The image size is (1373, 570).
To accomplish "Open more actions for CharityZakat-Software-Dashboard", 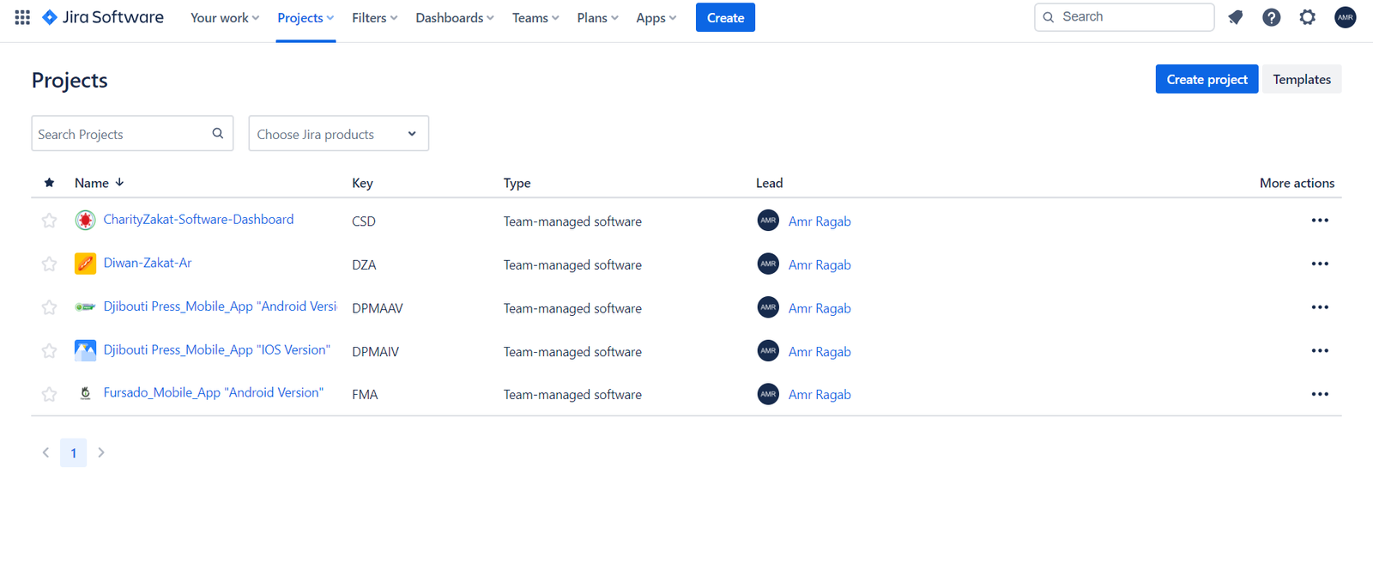I will (x=1319, y=221).
